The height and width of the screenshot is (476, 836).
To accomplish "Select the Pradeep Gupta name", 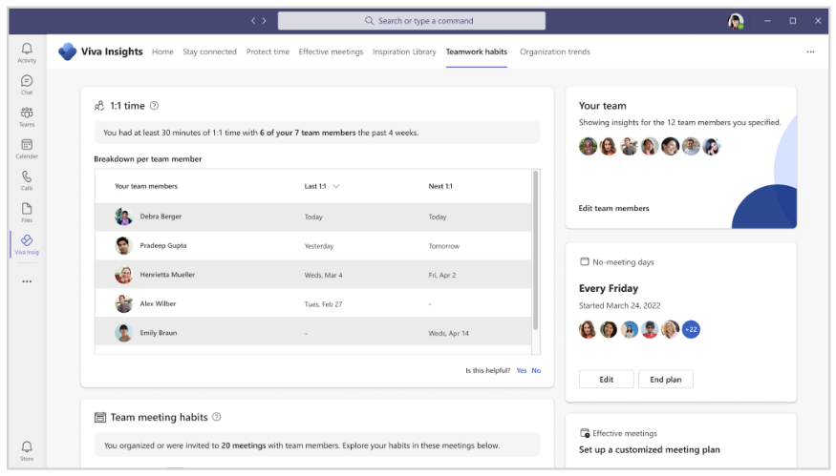I will (x=163, y=245).
